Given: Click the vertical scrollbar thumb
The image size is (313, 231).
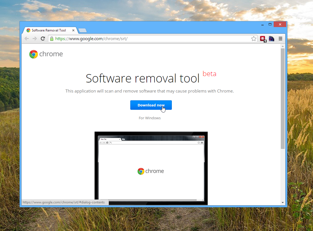Looking at the screenshot, I should [x=283, y=98].
